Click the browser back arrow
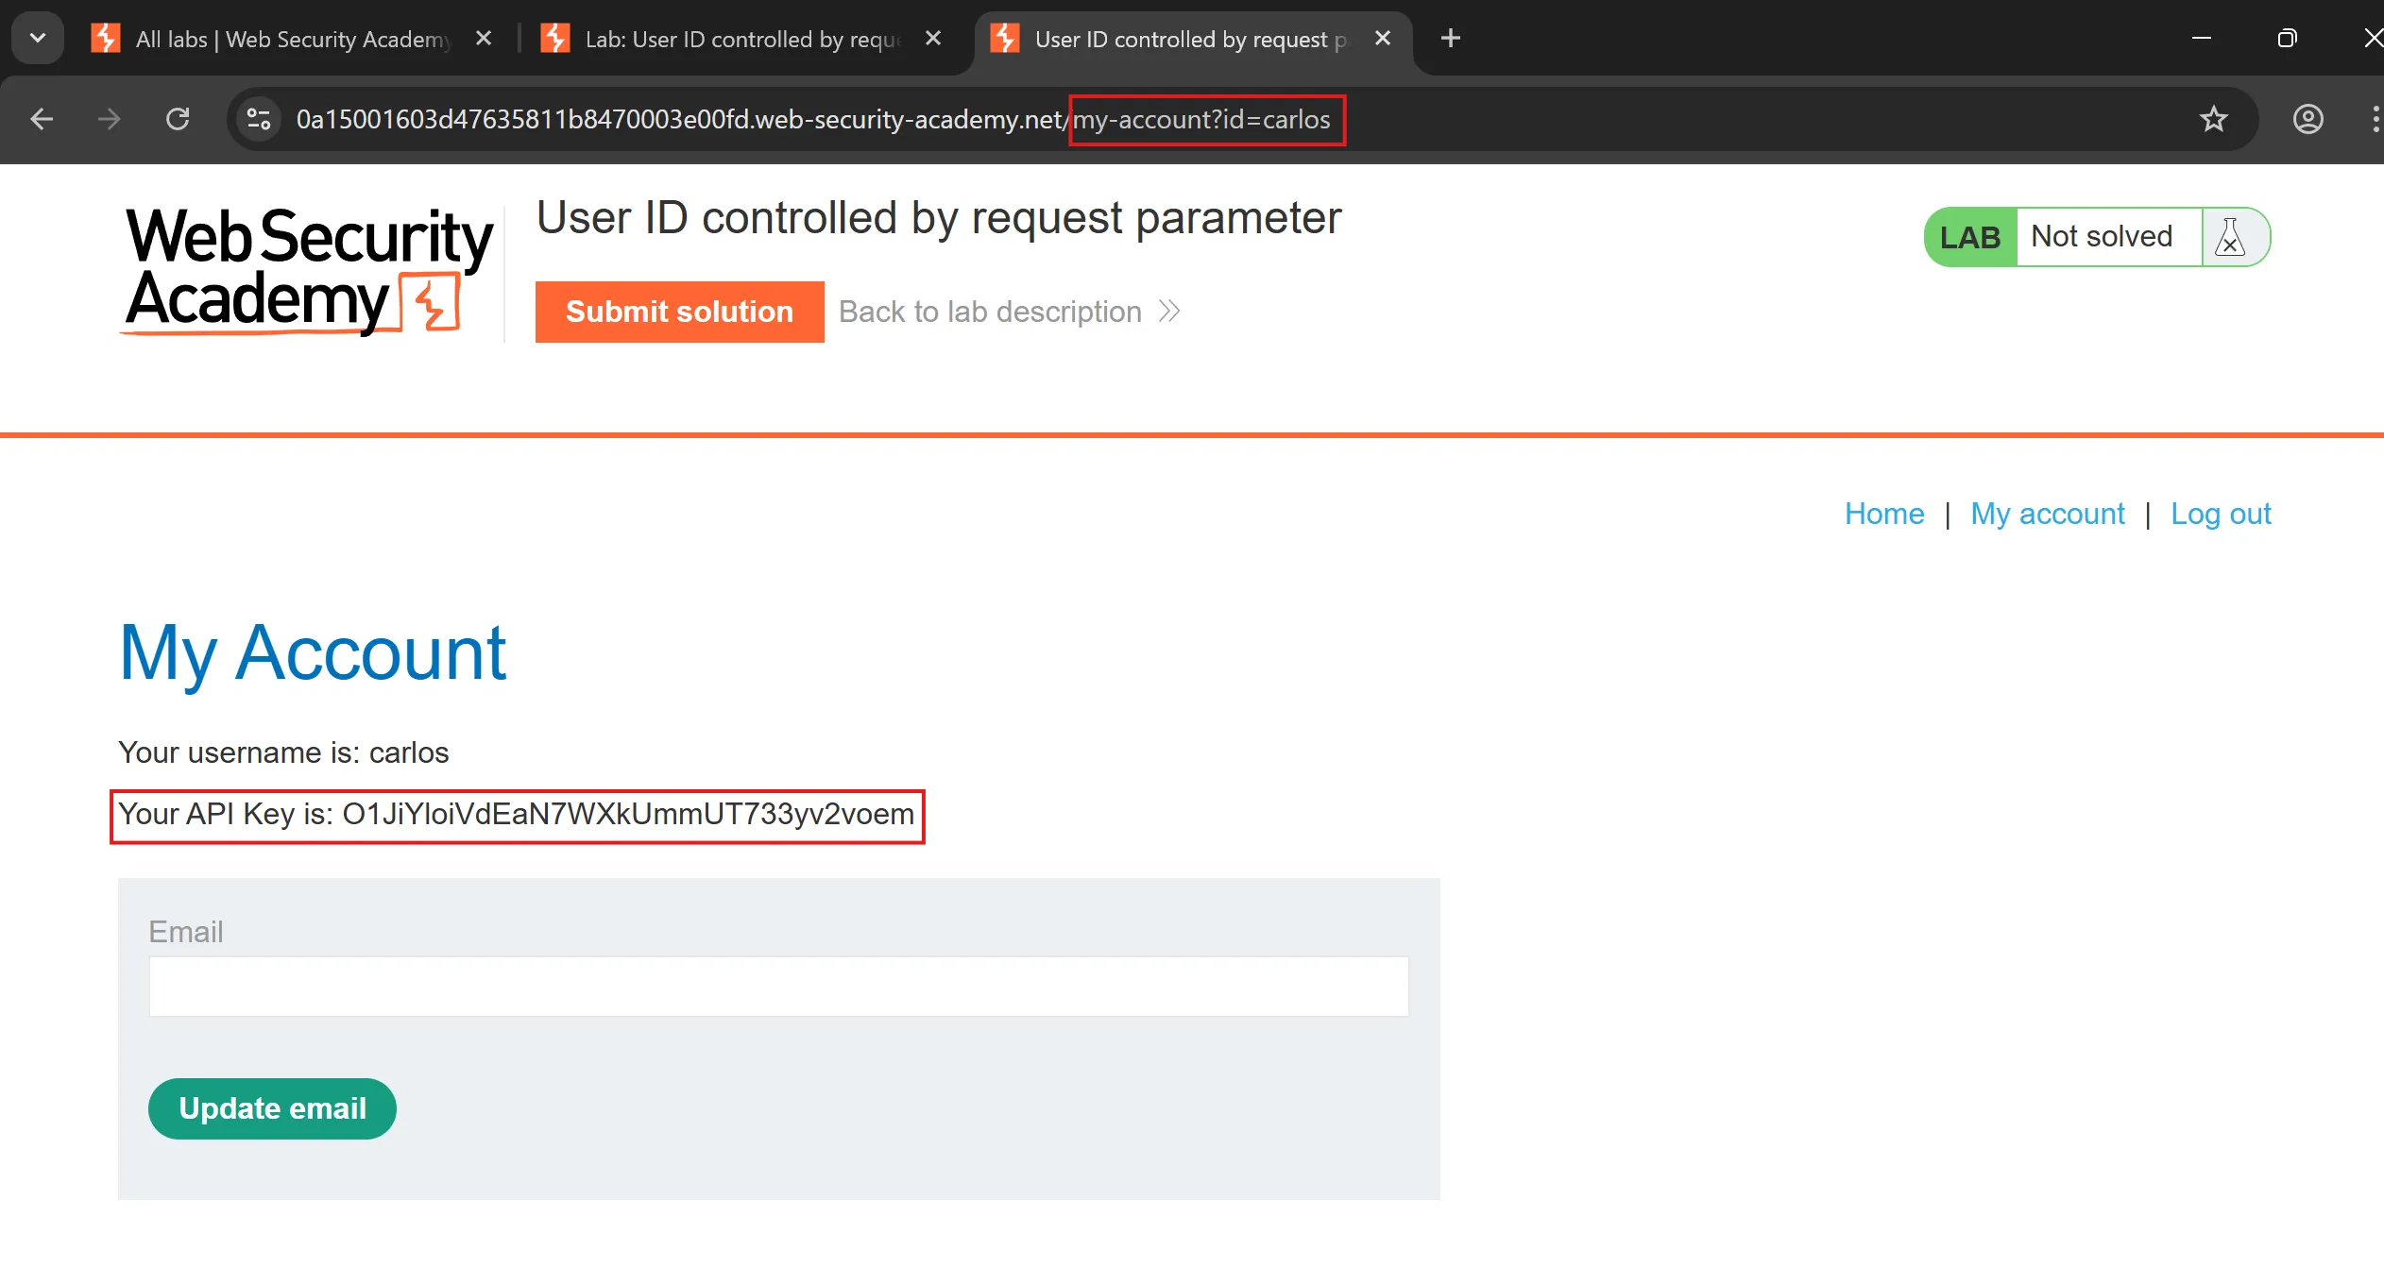This screenshot has height=1267, width=2384. pos(42,119)
